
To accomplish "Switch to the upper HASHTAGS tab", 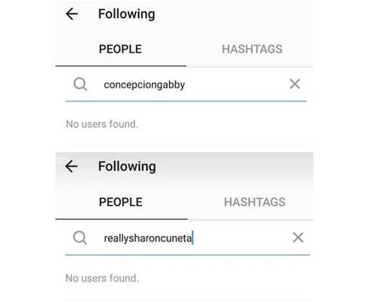I will 252,49.
